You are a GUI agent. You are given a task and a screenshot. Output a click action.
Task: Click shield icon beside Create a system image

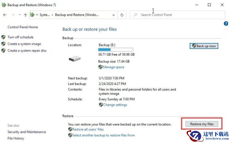pos(3,44)
